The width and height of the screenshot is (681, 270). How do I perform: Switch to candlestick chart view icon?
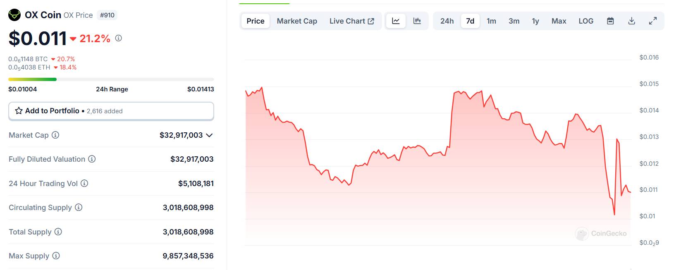click(417, 21)
